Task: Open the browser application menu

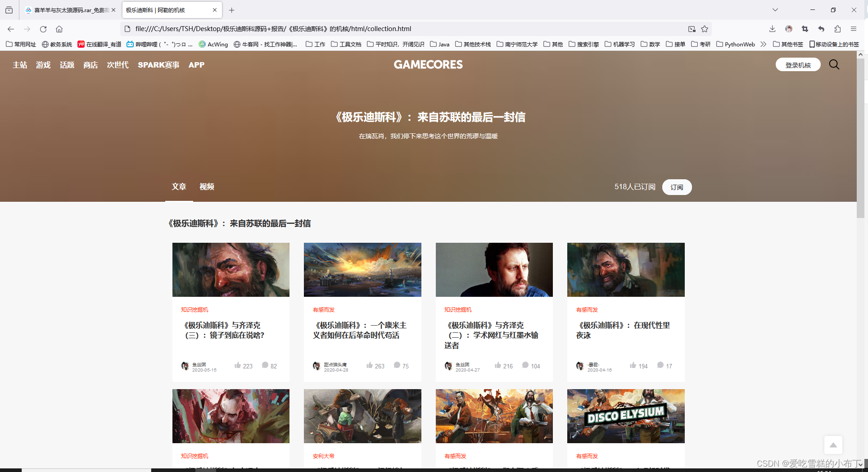Action: [854, 29]
